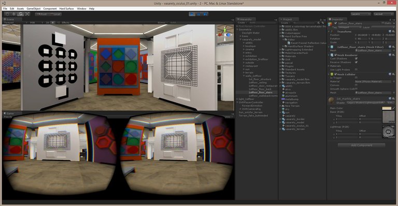Image resolution: width=398 pixels, height=206 pixels.
Task: Select the vasarely_oculus_01 scene icon
Action: 283,125
